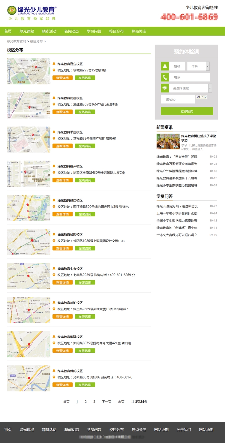This screenshot has width=225, height=443.
Task: Open 绿光课程 in the green top navigation
Action: pyautogui.click(x=27, y=31)
